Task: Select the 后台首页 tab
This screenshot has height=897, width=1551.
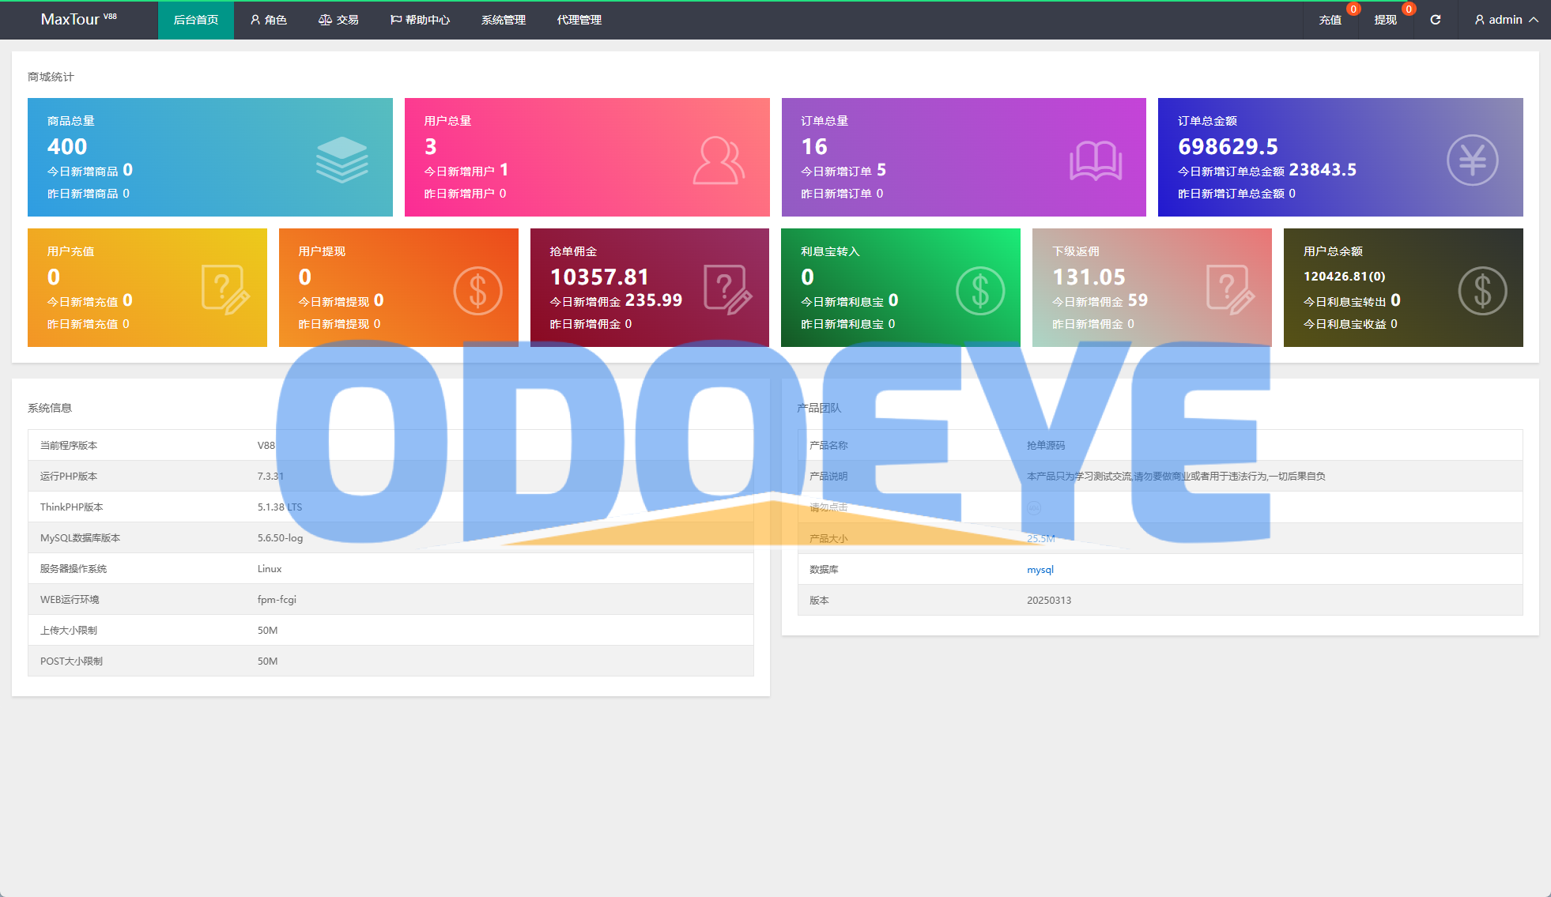Action: coord(196,20)
